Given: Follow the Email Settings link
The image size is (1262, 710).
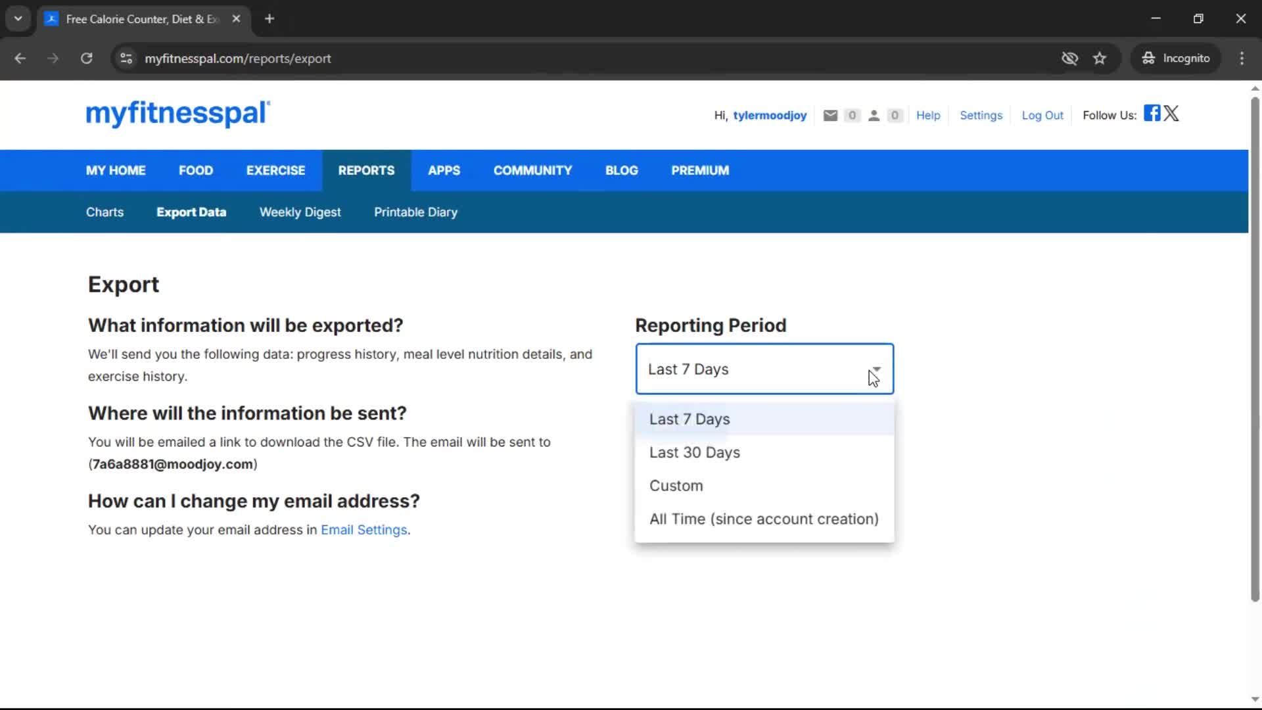Looking at the screenshot, I should pos(364,530).
